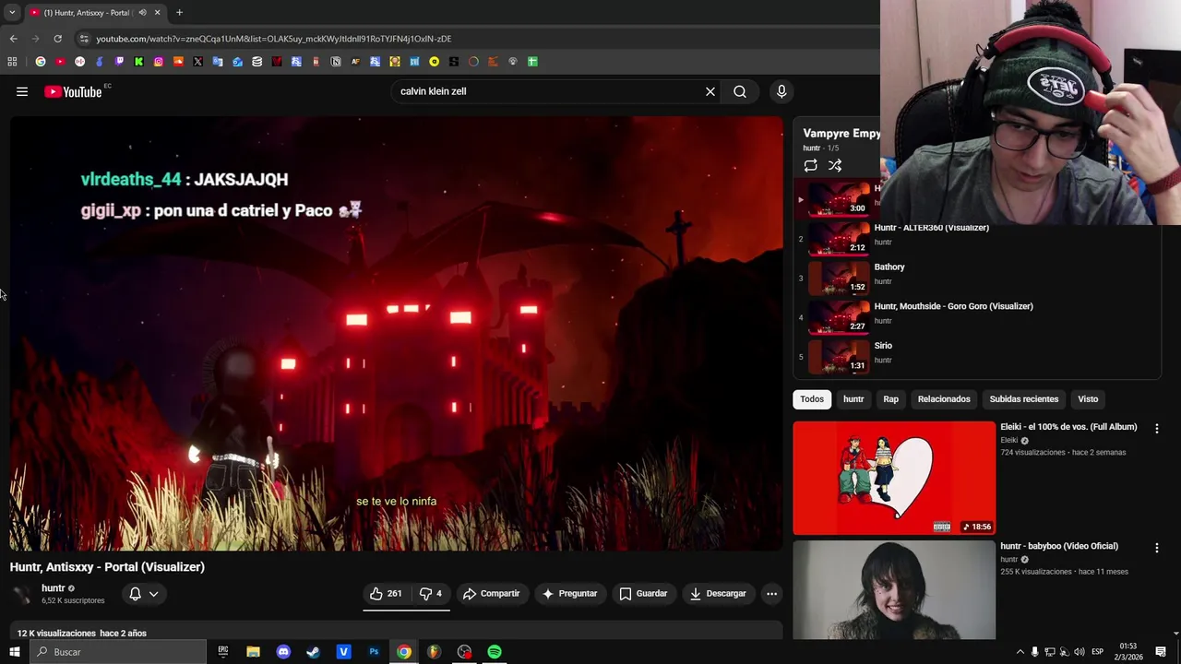Viewport: 1181px width, 664px height.
Task: Open the X (Twitter) bookmark
Action: click(x=197, y=62)
